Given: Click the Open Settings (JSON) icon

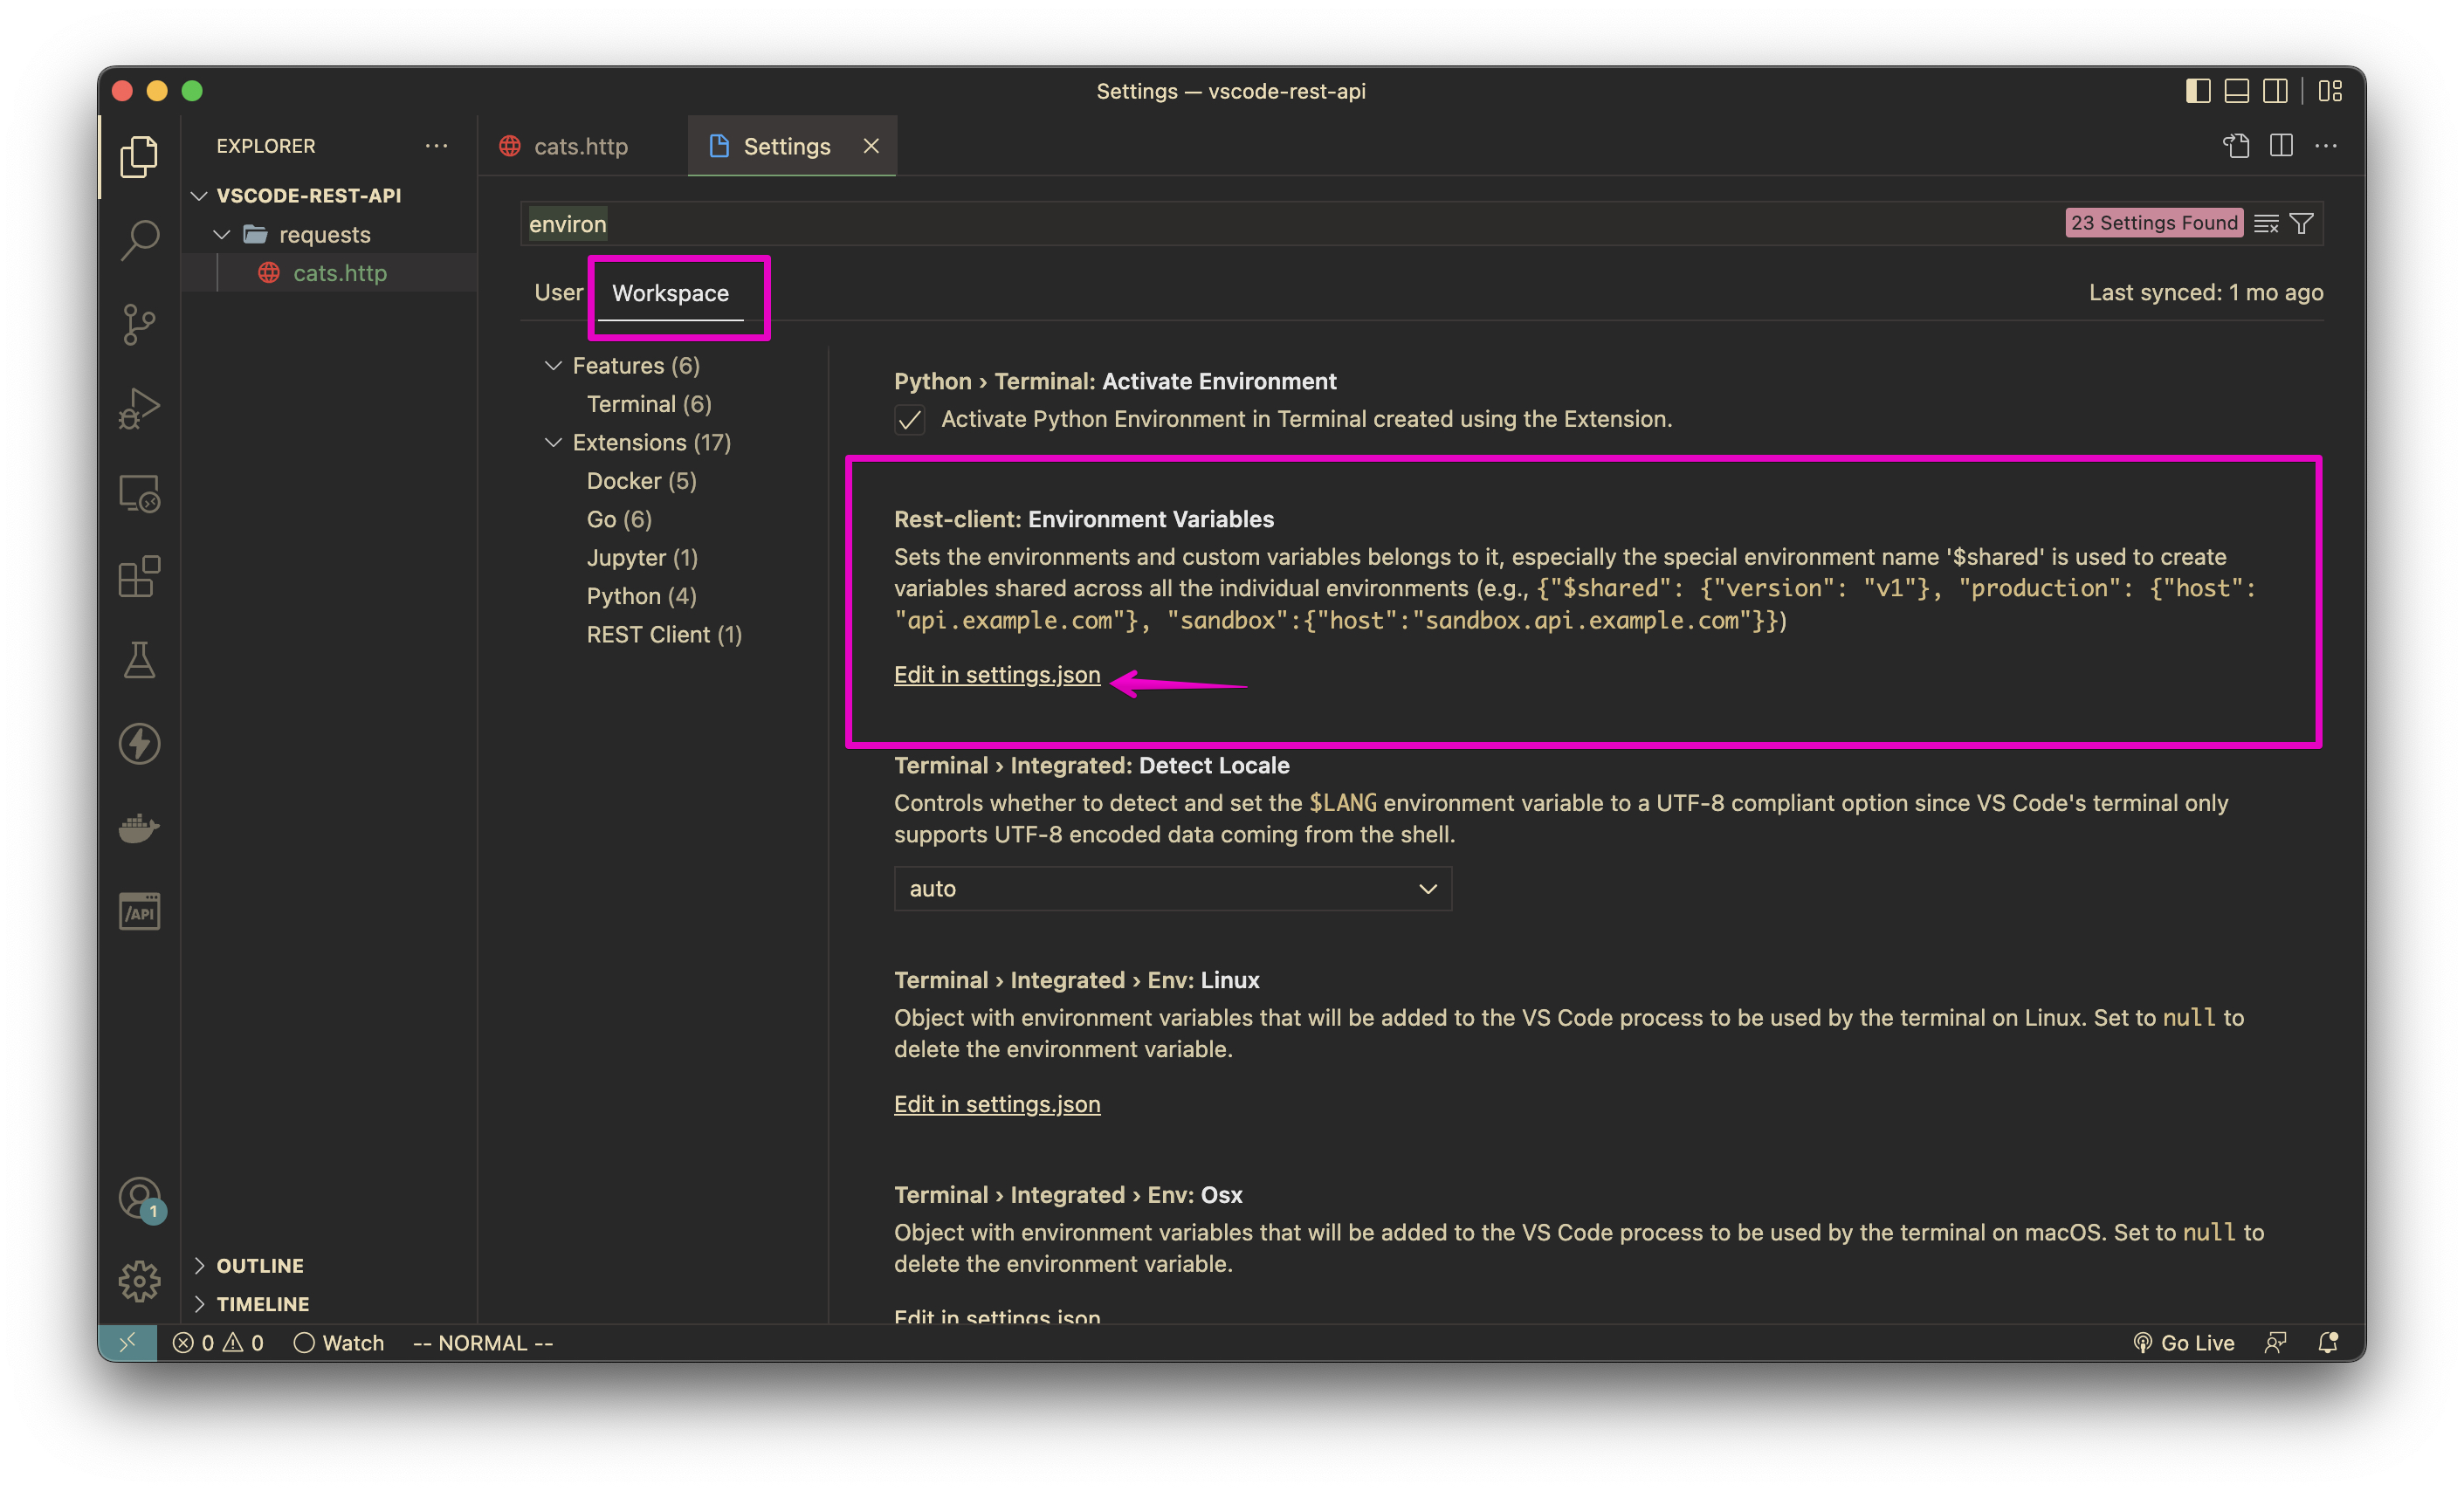Looking at the screenshot, I should tap(2237, 146).
